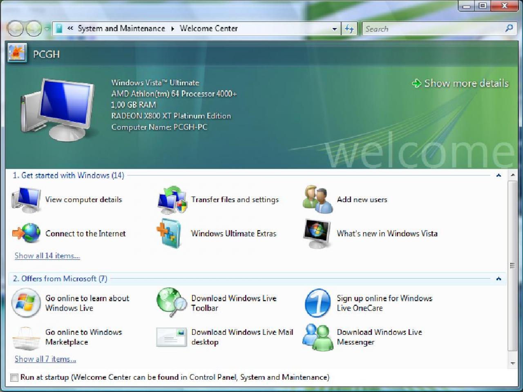This screenshot has width=523, height=392.
Task: Click Add new users label
Action: 362,200
